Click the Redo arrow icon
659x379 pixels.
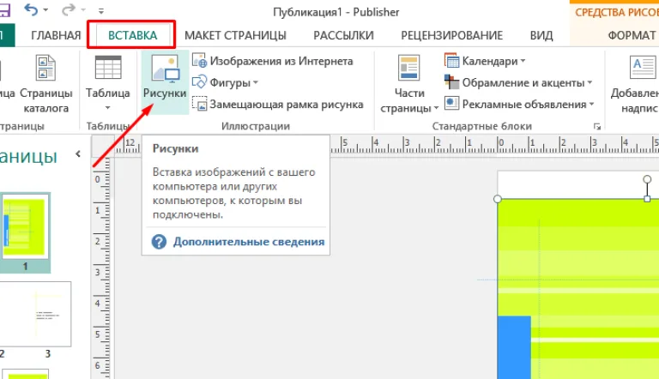[x=68, y=9]
